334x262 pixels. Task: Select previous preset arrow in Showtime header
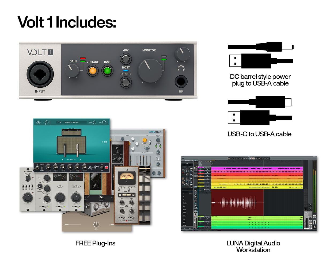pyautogui.click(x=58, y=122)
